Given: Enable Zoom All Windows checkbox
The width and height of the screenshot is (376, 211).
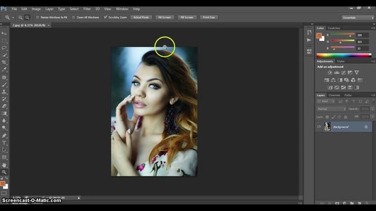Looking at the screenshot, I should click(x=73, y=17).
